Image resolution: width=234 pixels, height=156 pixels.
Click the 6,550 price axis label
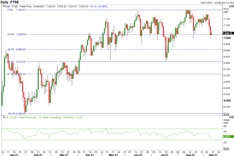(x=227, y=94)
